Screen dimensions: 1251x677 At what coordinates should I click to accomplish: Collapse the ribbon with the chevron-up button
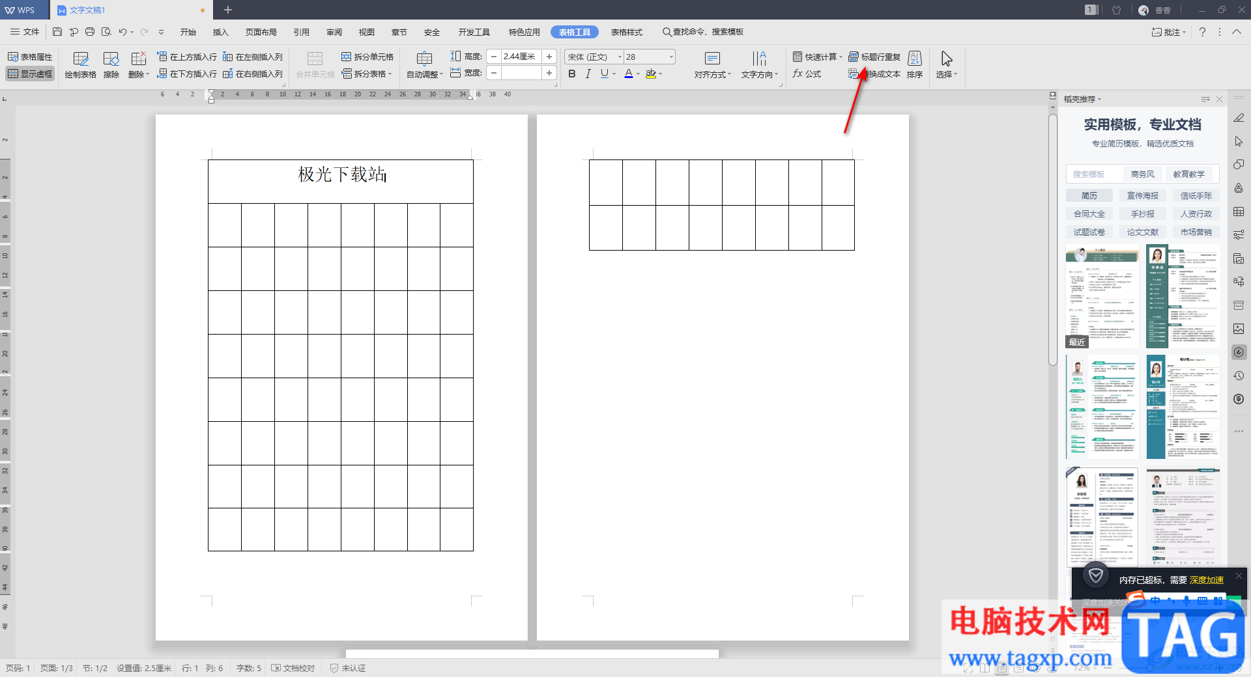[1236, 32]
